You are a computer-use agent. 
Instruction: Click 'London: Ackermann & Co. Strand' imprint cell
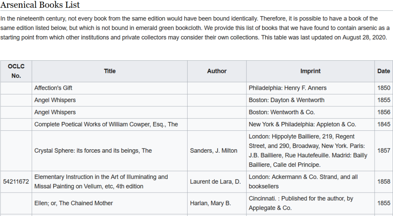[x=310, y=182]
